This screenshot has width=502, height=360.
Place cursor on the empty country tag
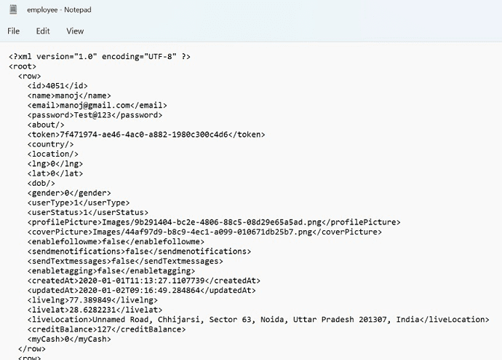click(51, 144)
